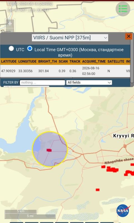
Task: Select longitude value 33.30356
Action: pos(25,71)
